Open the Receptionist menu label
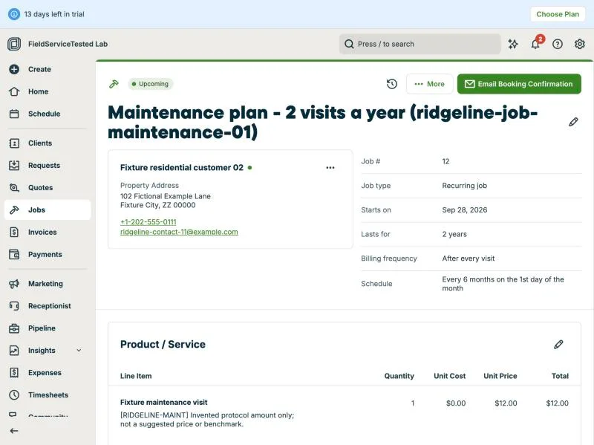This screenshot has height=445, width=594. [50, 306]
